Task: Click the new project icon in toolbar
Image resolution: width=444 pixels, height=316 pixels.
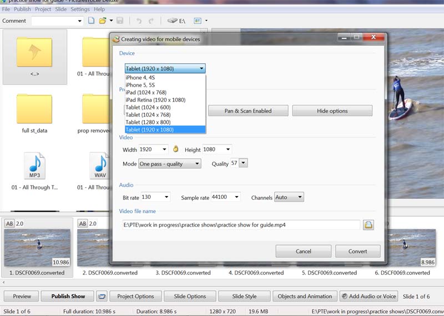Action: coord(92,21)
